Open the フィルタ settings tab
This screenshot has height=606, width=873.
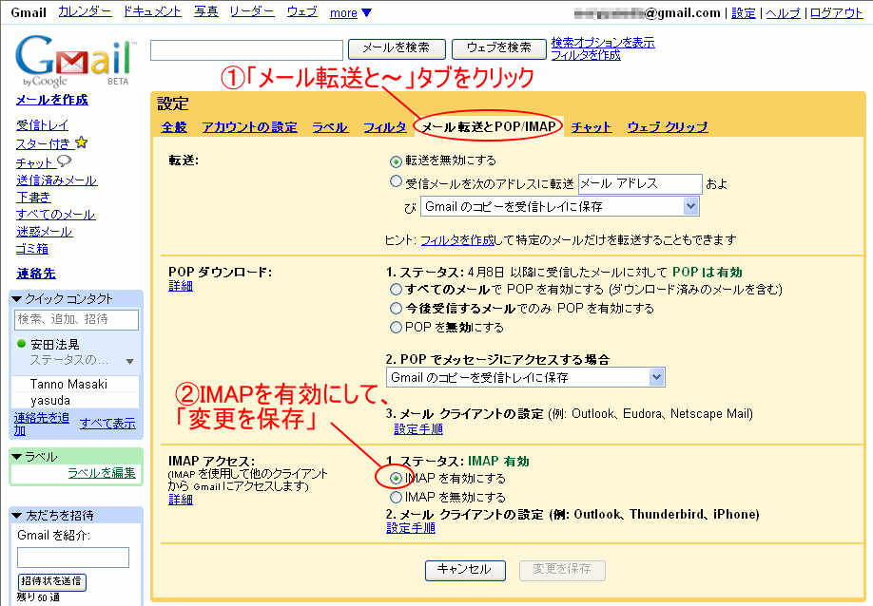pos(385,127)
